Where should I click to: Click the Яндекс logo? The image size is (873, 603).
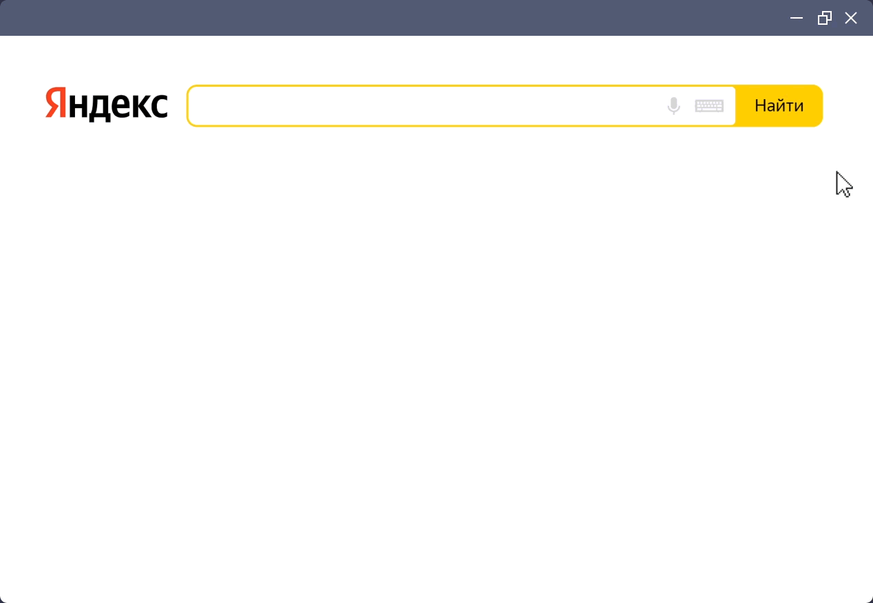point(107,105)
